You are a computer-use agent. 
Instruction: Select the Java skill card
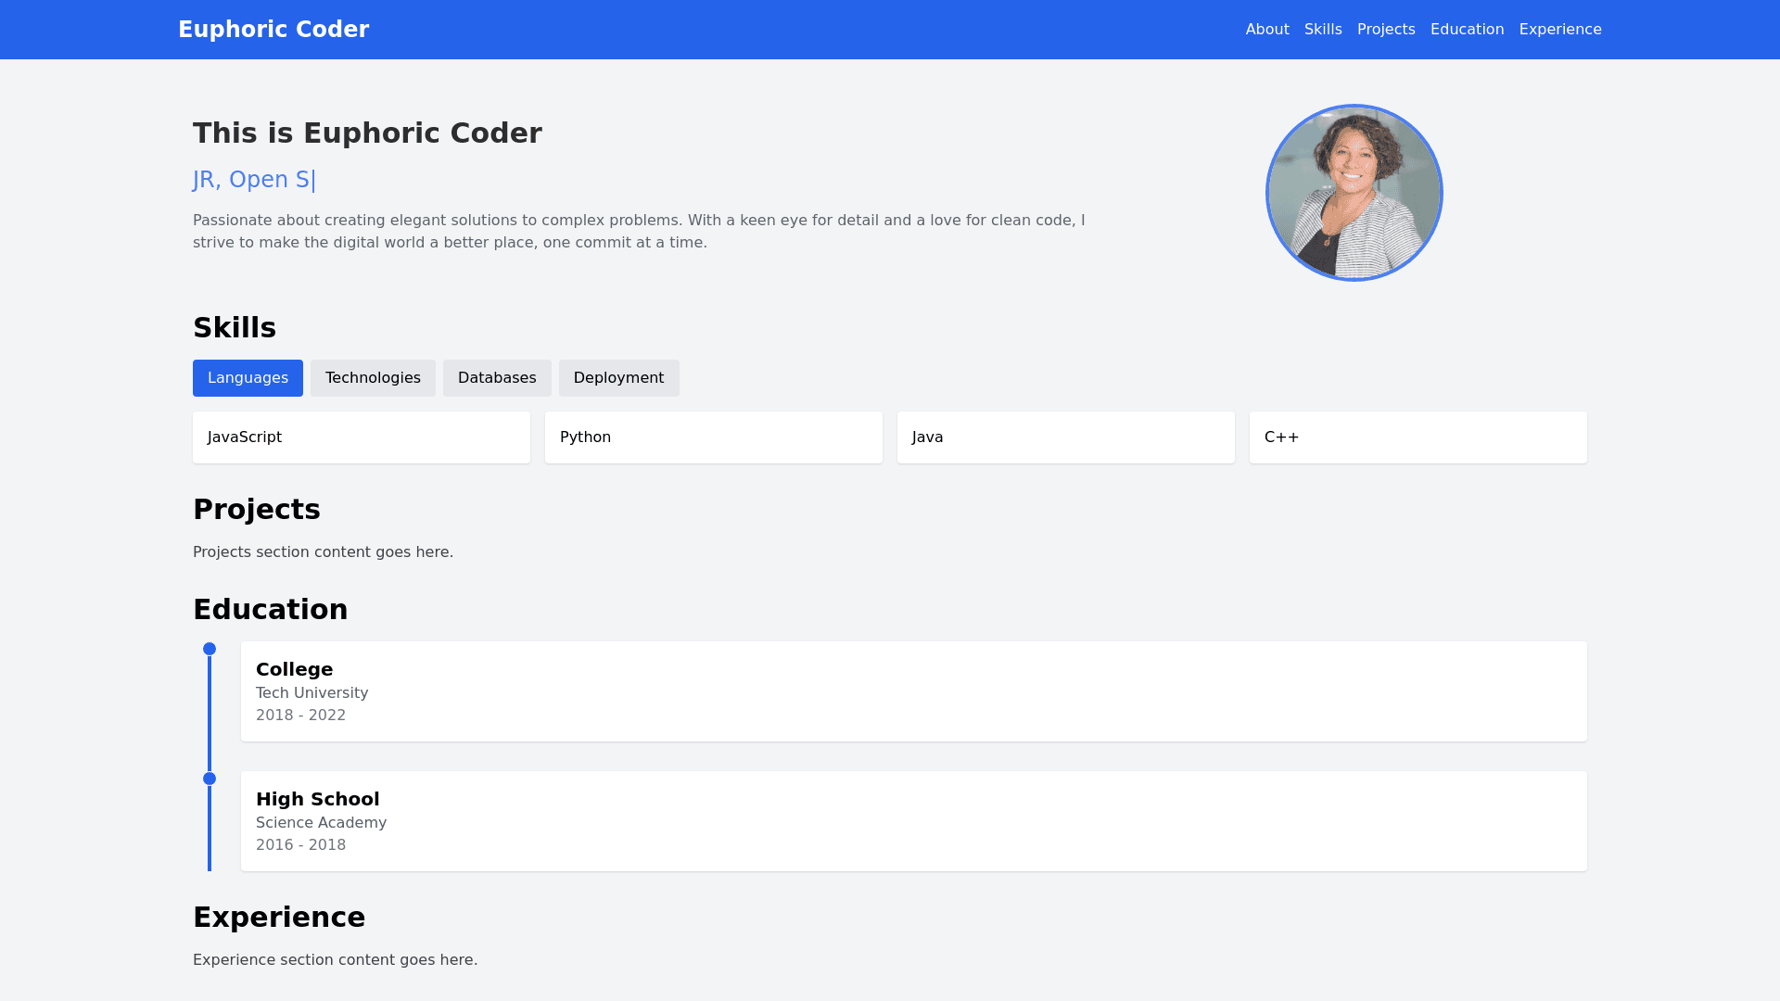coord(1066,437)
